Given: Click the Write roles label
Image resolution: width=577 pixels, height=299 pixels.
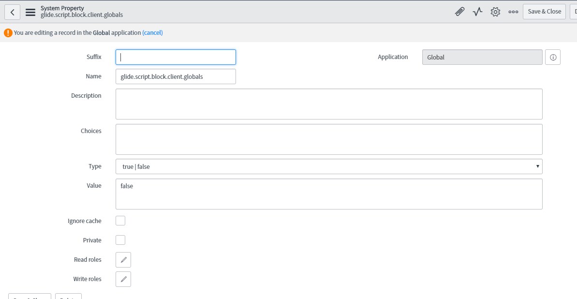Looking at the screenshot, I should [87, 279].
